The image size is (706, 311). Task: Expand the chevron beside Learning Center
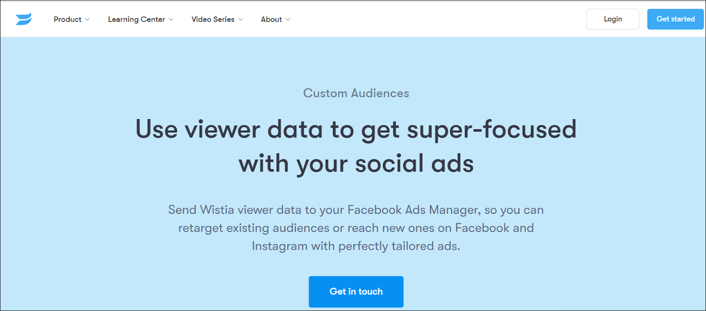pyautogui.click(x=171, y=19)
